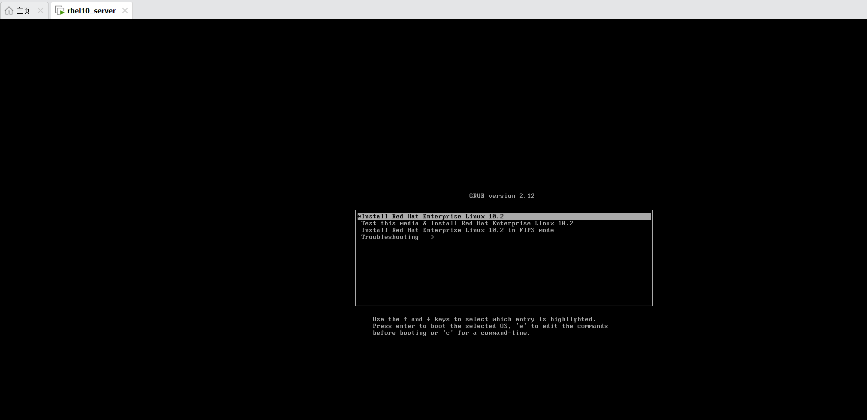Open the Troubleshooting submenu entry
Viewport: 867px width, 420px height.
click(504, 237)
